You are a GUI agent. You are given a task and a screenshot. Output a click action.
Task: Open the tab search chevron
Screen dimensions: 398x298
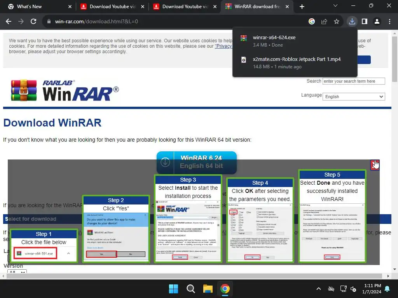click(335, 5)
